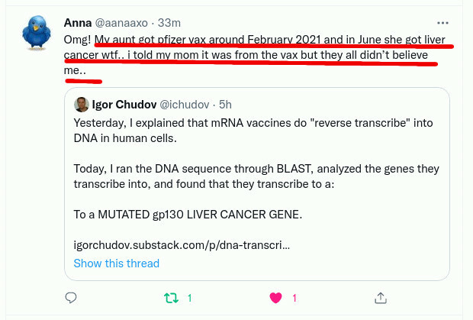The width and height of the screenshot is (473, 320).
Task: Open Igor Chudov's small profile photo
Action: coord(82,105)
